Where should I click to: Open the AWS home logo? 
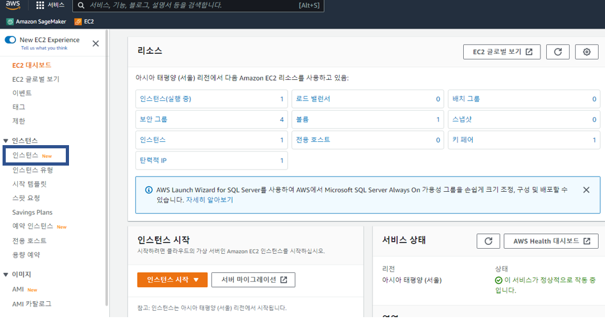13,5
